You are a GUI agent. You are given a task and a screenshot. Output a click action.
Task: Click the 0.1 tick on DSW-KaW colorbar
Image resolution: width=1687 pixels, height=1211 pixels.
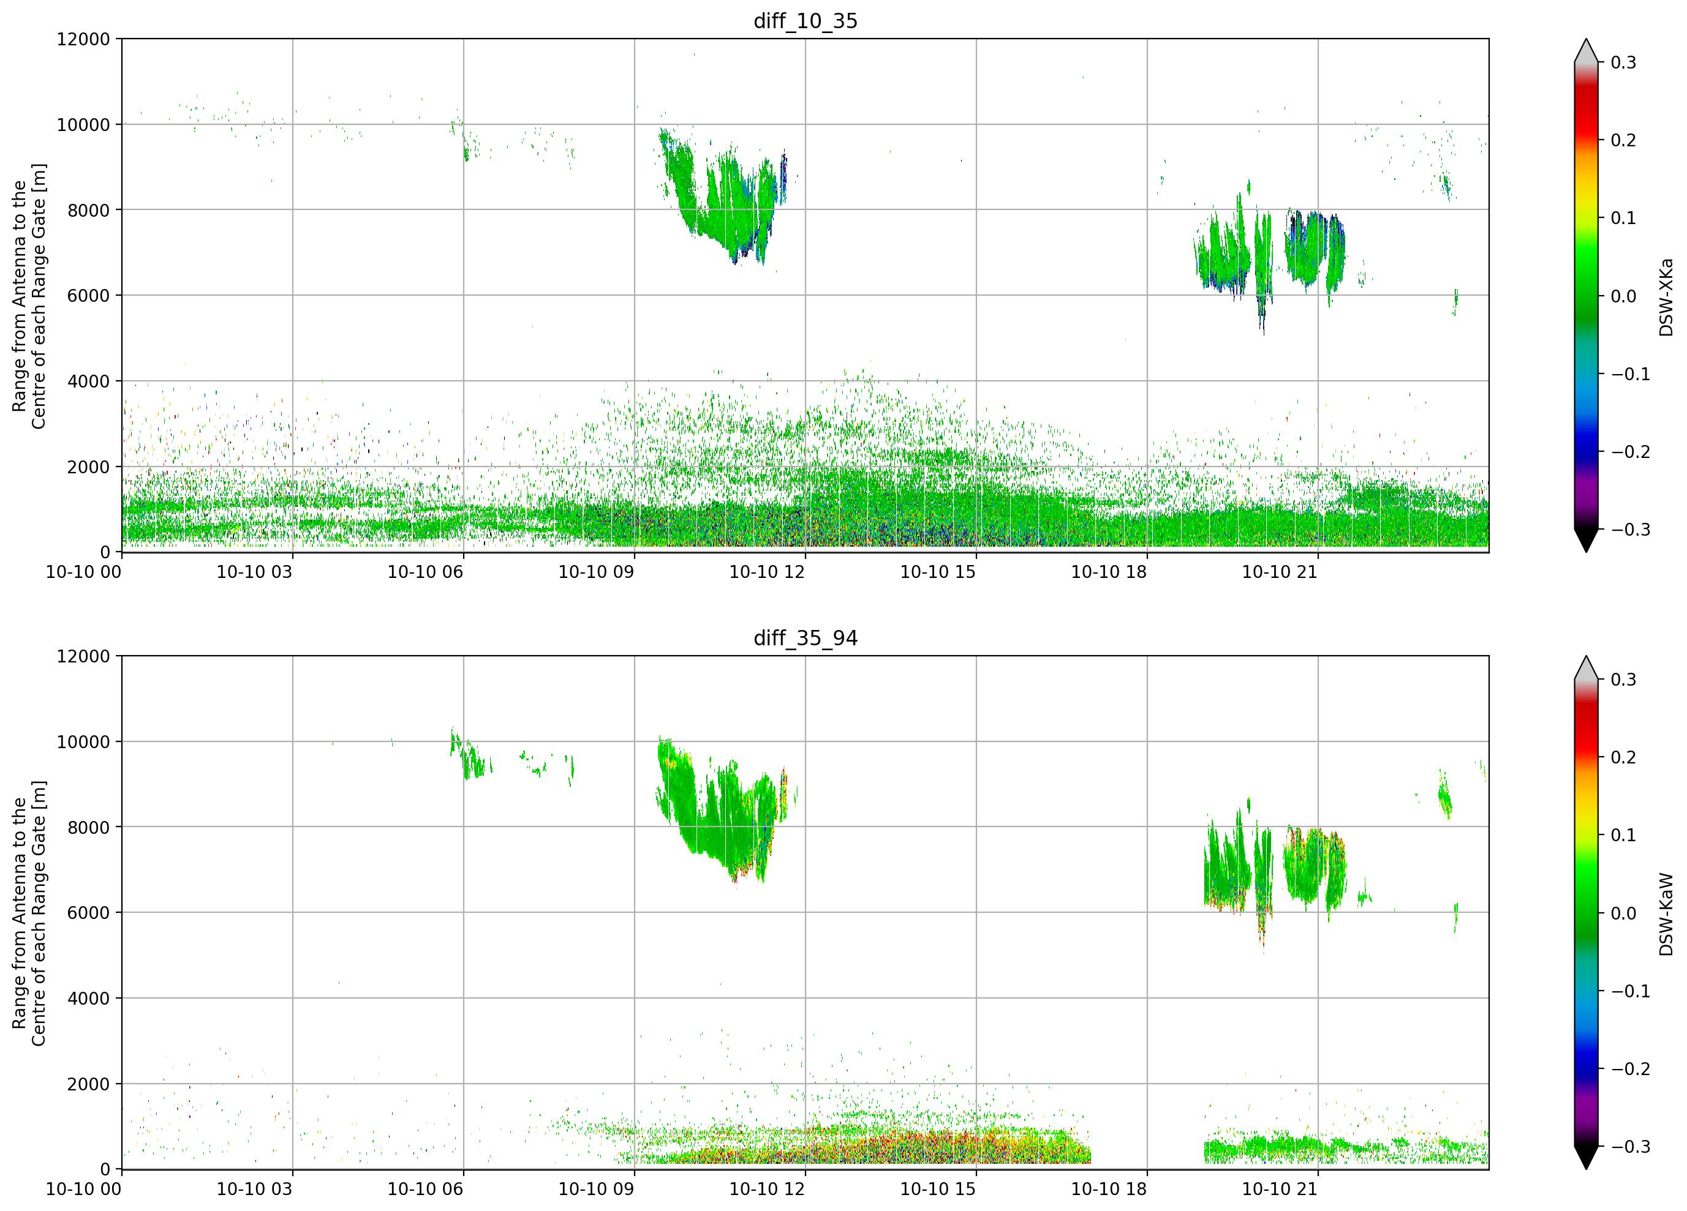point(1624,835)
